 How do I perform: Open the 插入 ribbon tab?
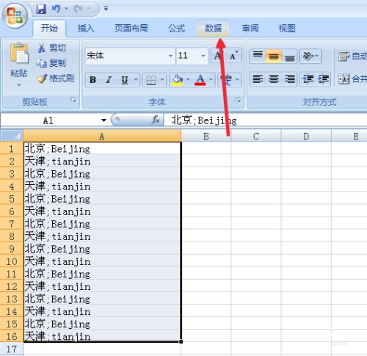click(86, 29)
